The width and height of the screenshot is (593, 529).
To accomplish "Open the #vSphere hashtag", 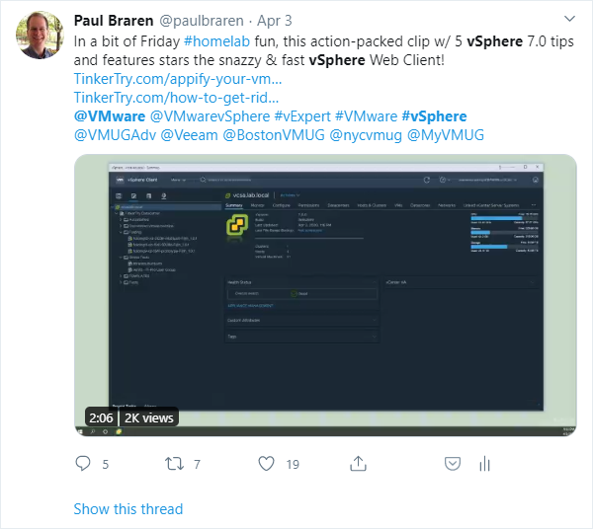I will tap(434, 116).
